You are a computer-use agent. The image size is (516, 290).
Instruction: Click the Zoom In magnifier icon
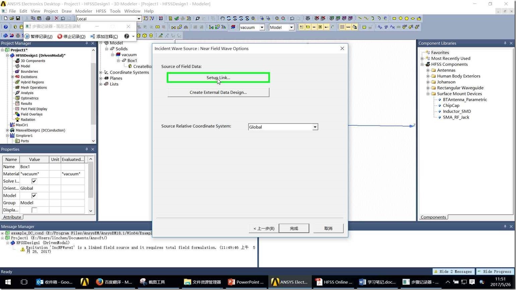[x=262, y=18]
